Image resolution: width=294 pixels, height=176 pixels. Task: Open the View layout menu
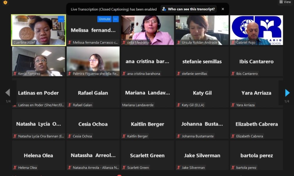coord(285,2)
